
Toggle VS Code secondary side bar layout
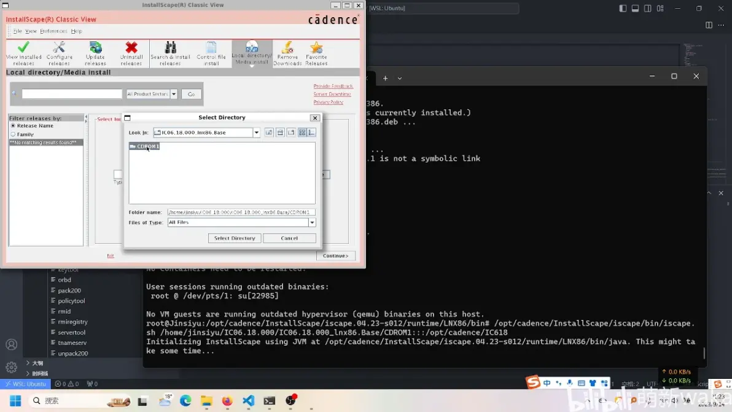(x=647, y=9)
